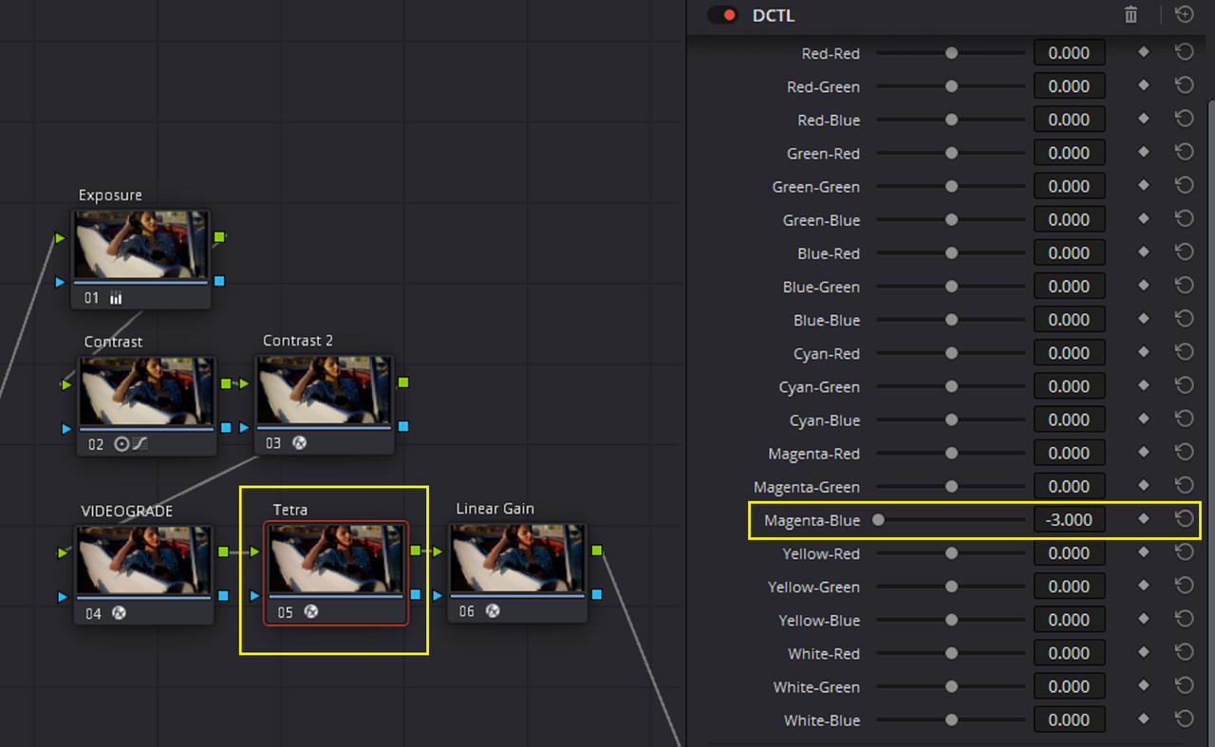Select the VIDEOGRADE node thumbnail
The height and width of the screenshot is (747, 1215).
pyautogui.click(x=143, y=561)
